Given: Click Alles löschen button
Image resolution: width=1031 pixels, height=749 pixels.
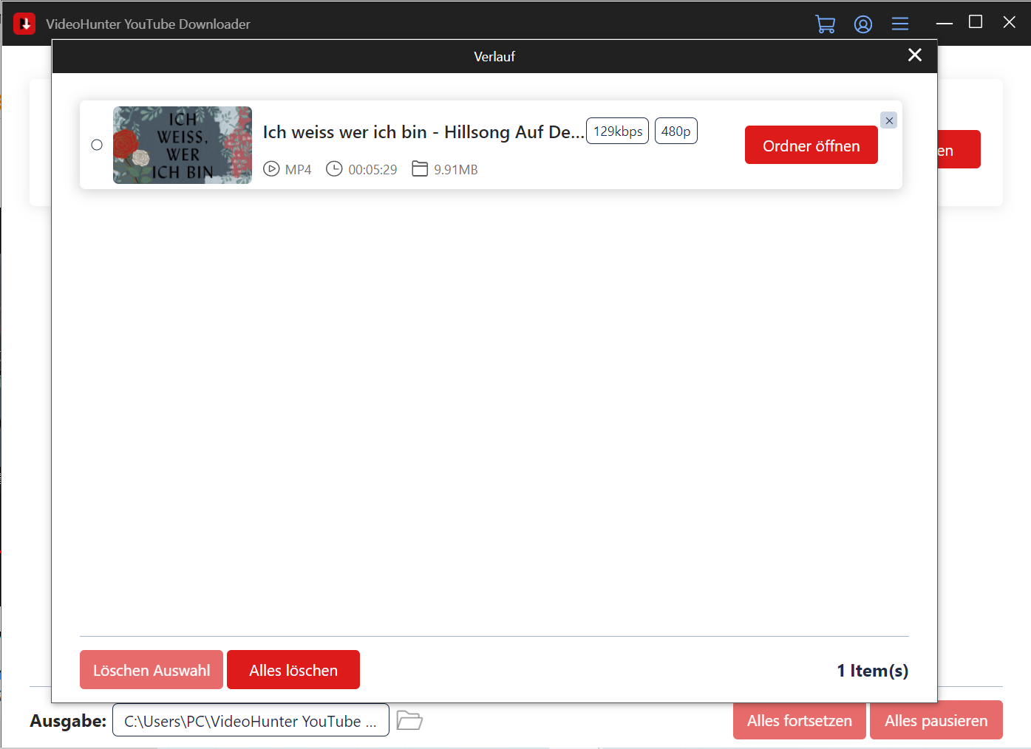Looking at the screenshot, I should click(293, 670).
